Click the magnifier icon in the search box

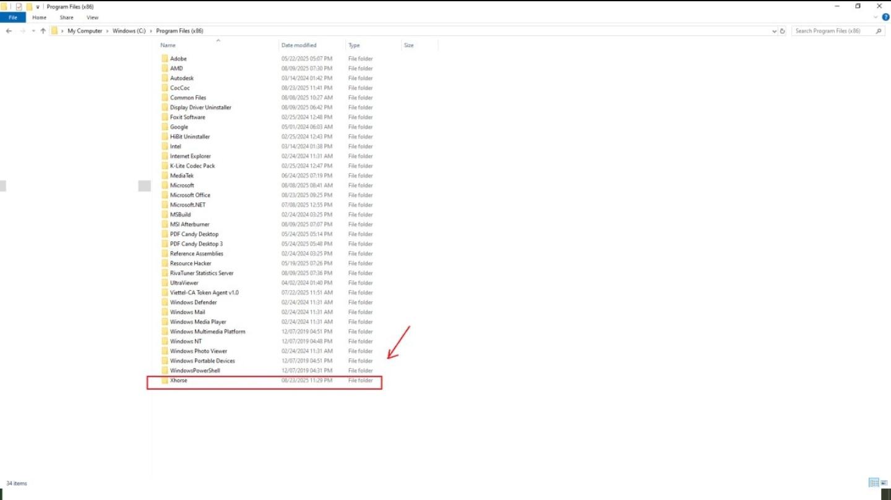click(879, 31)
